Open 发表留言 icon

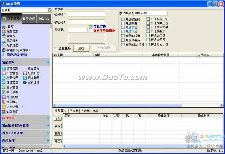(x=25, y=69)
